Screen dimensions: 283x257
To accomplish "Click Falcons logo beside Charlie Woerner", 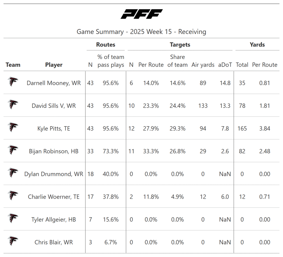I will coord(13,196).
